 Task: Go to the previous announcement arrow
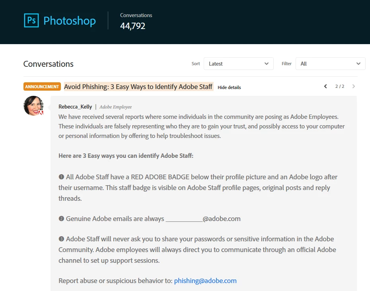click(325, 86)
